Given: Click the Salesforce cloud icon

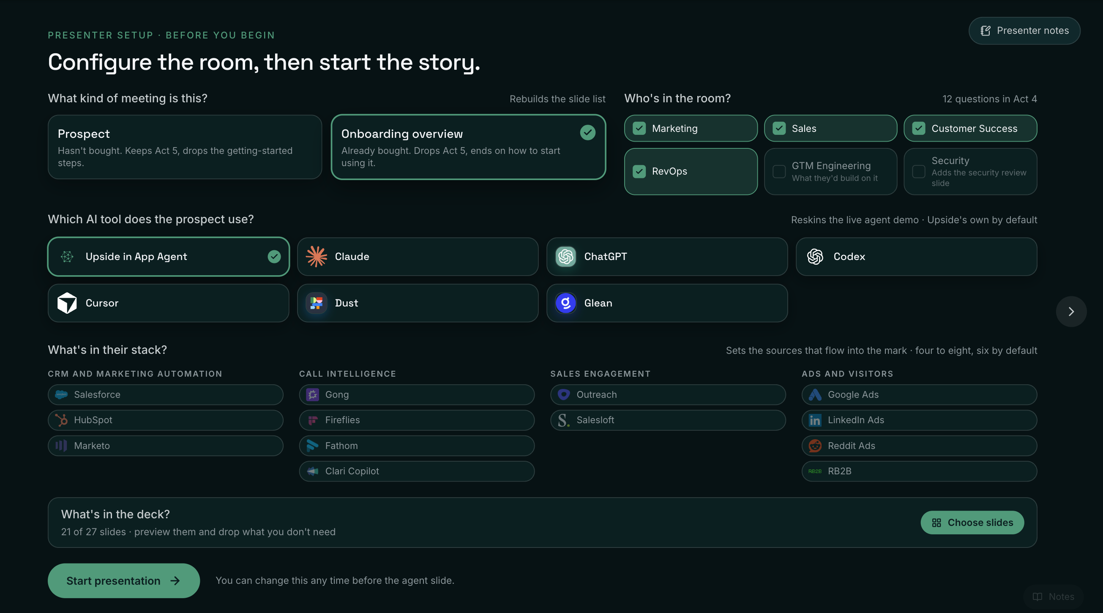Looking at the screenshot, I should pyautogui.click(x=61, y=394).
